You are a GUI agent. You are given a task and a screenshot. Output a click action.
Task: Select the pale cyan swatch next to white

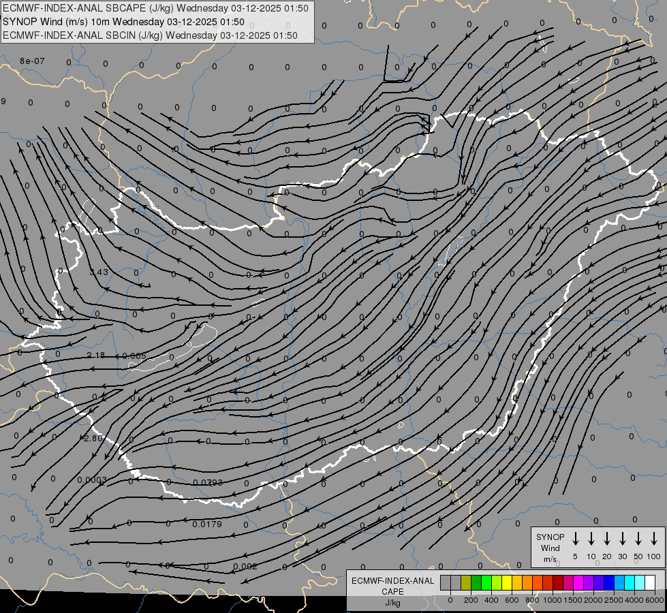[x=639, y=582]
